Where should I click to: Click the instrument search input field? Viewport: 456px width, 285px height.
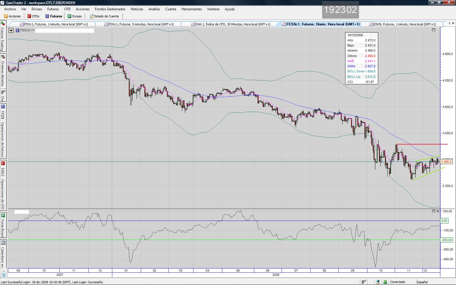(x=64, y=30)
